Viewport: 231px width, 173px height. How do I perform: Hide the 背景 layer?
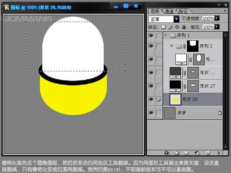[x=151, y=113]
